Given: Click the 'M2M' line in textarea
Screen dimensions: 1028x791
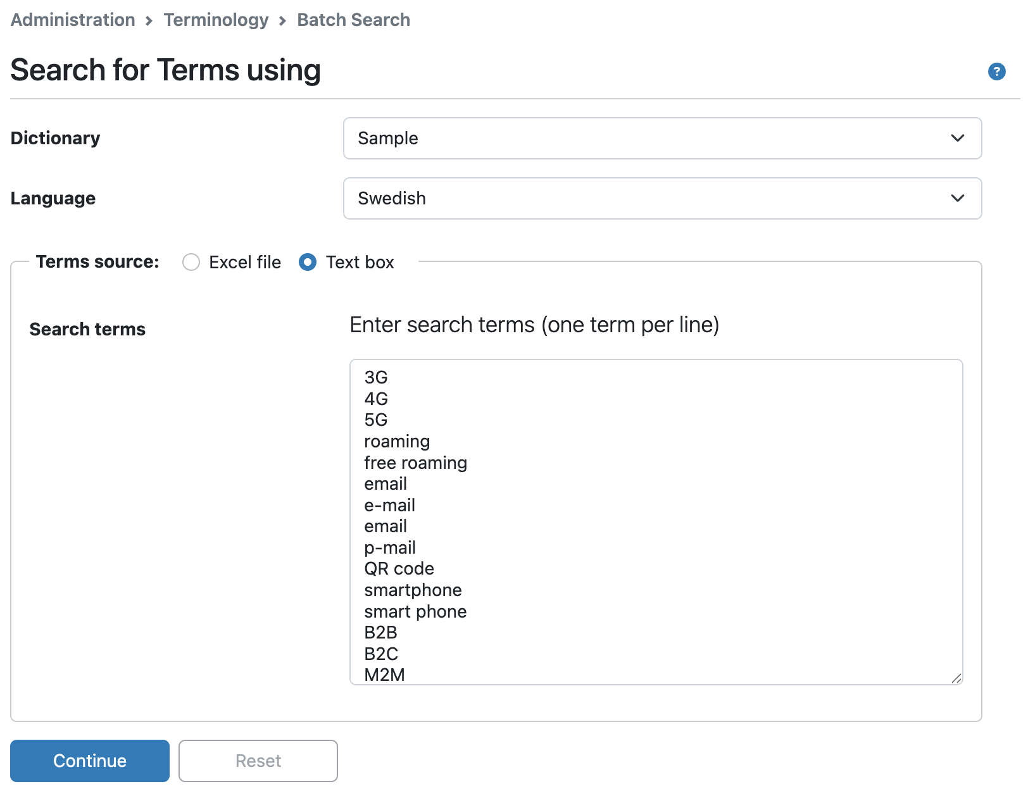Looking at the screenshot, I should (384, 675).
